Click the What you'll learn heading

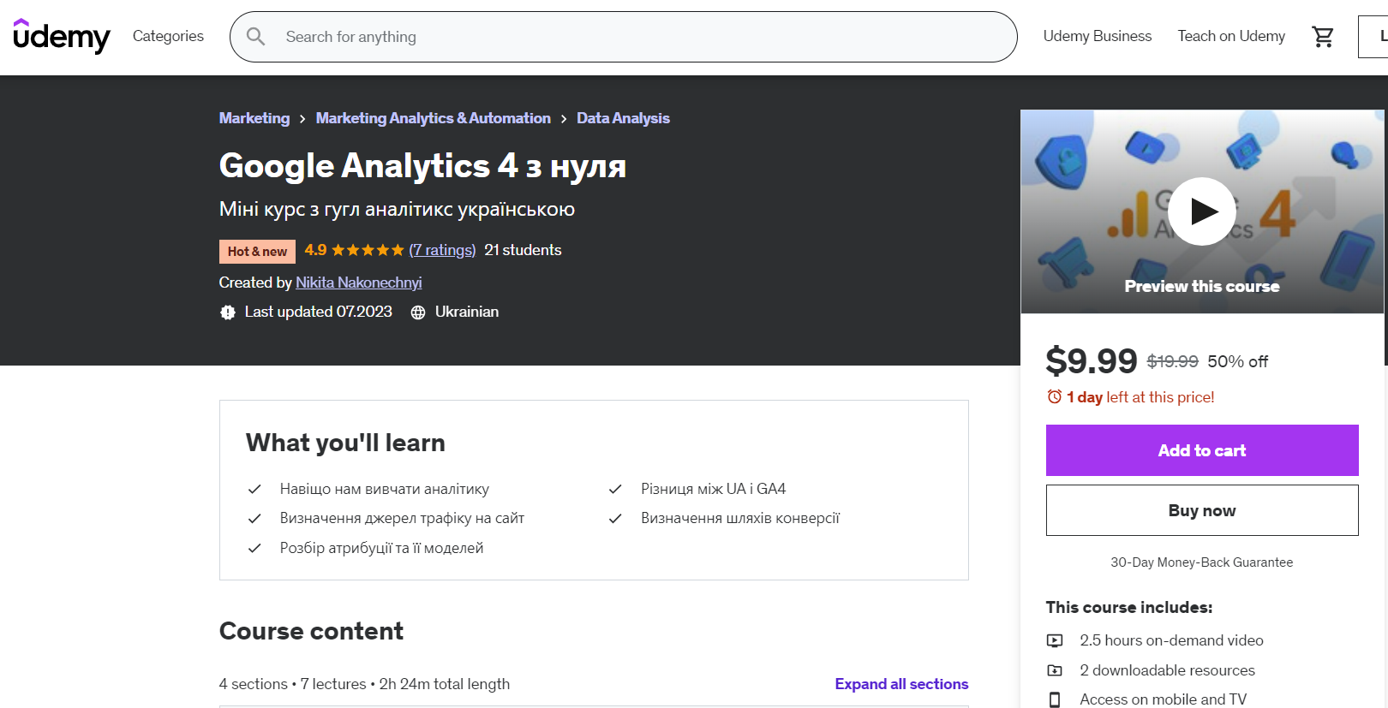[345, 443]
